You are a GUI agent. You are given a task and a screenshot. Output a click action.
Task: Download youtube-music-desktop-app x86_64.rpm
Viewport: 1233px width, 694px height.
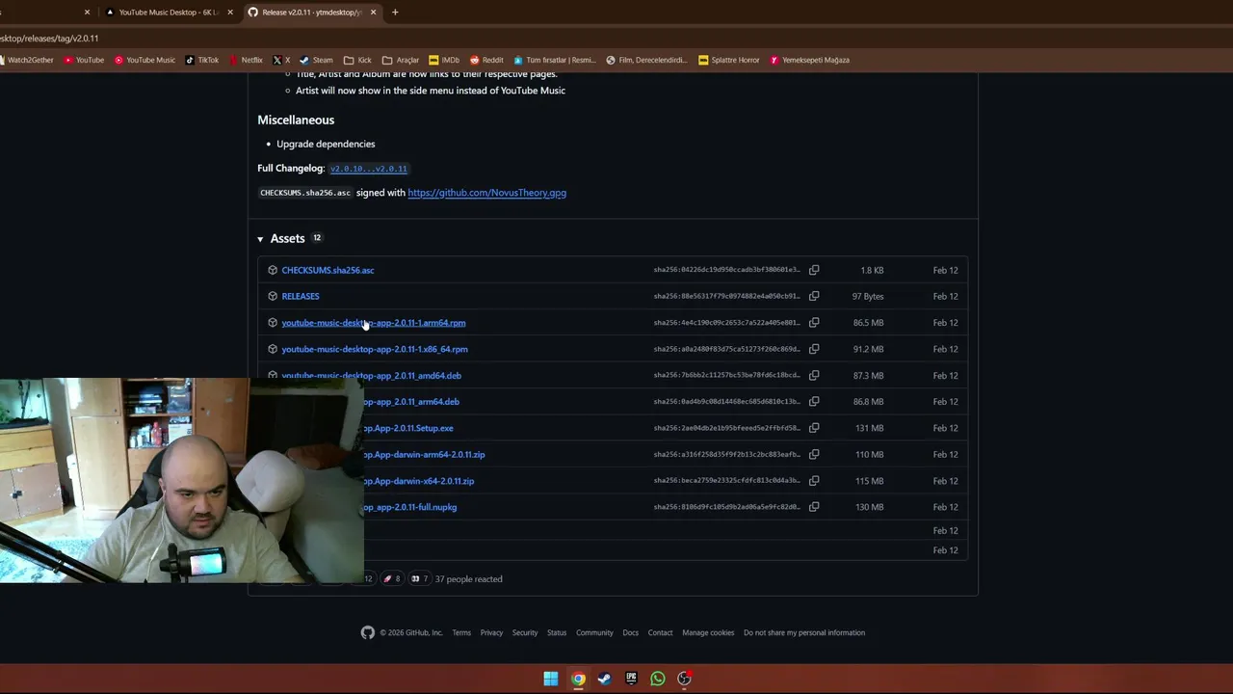(375, 349)
